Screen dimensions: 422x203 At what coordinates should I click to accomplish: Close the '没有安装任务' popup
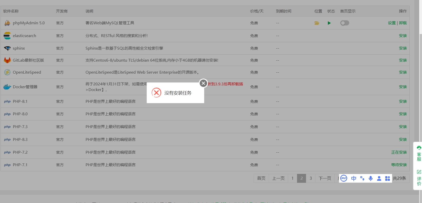pyautogui.click(x=203, y=83)
